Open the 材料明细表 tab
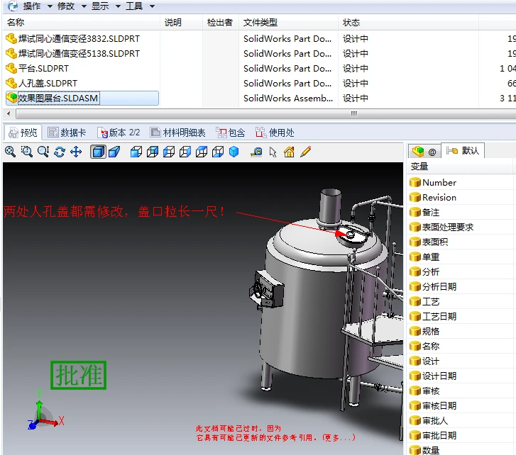516x455 pixels. (177, 133)
